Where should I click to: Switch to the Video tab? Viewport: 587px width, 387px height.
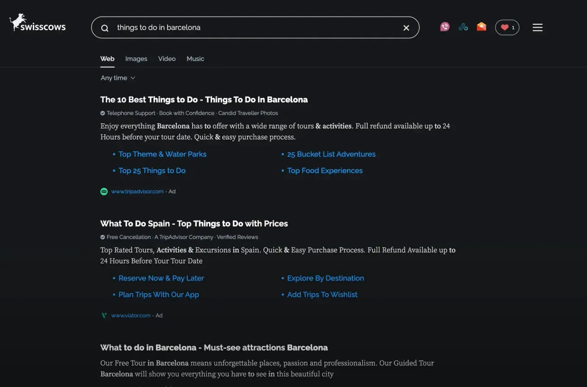(x=167, y=59)
